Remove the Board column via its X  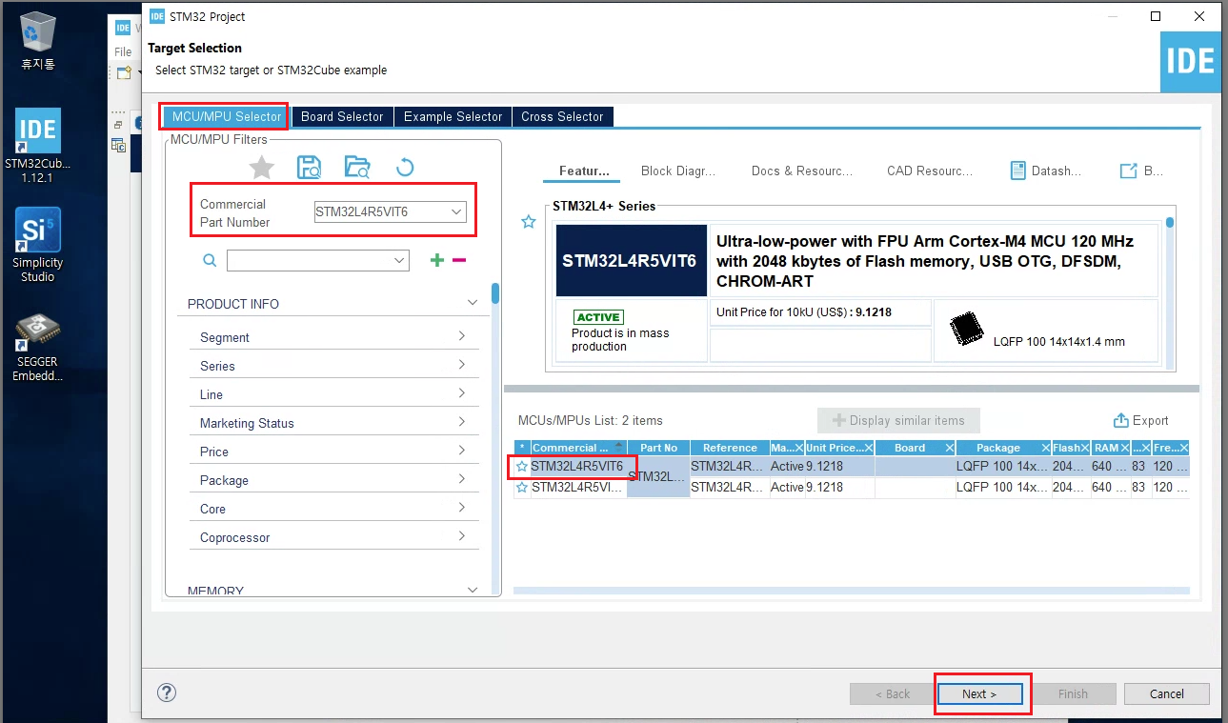[949, 448]
